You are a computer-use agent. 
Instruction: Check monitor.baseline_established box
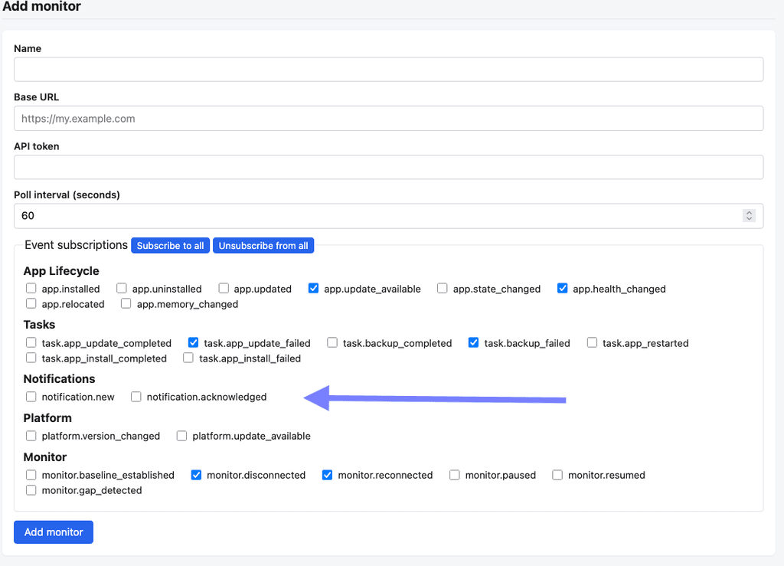(31, 475)
